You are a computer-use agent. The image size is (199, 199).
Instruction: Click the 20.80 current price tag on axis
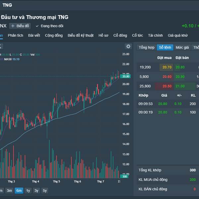(x=125, y=76)
